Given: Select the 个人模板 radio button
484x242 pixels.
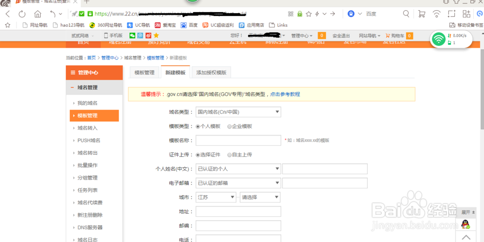Looking at the screenshot, I should click(x=198, y=127).
